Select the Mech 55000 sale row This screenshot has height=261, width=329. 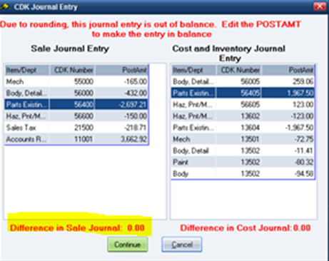point(76,81)
